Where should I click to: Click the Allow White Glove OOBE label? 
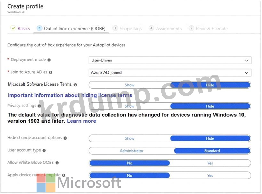pyautogui.click(x=30, y=162)
